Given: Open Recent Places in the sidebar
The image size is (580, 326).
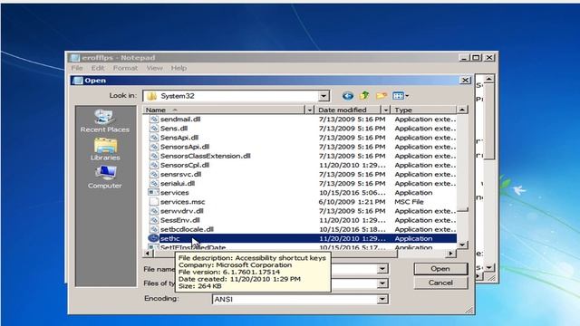Looking at the screenshot, I should click(x=105, y=121).
